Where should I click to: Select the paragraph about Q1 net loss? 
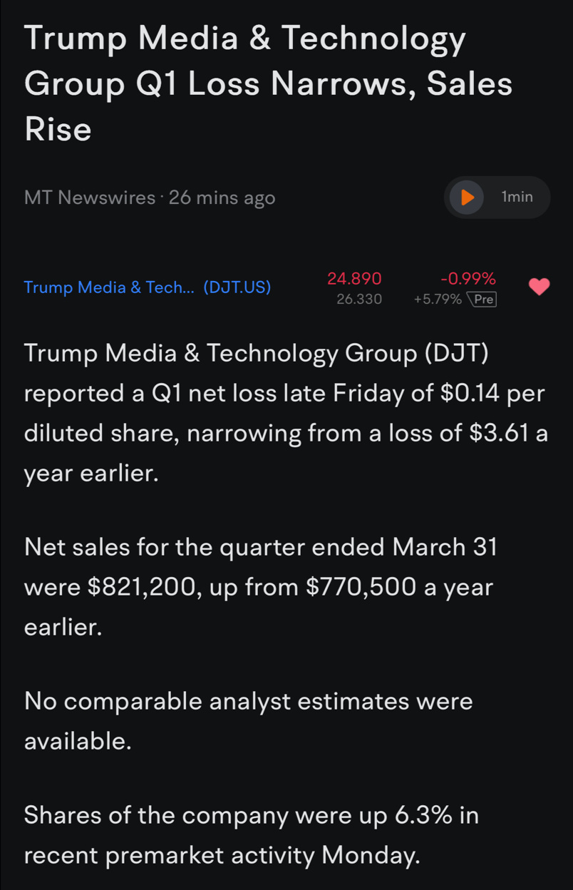pyautogui.click(x=286, y=413)
